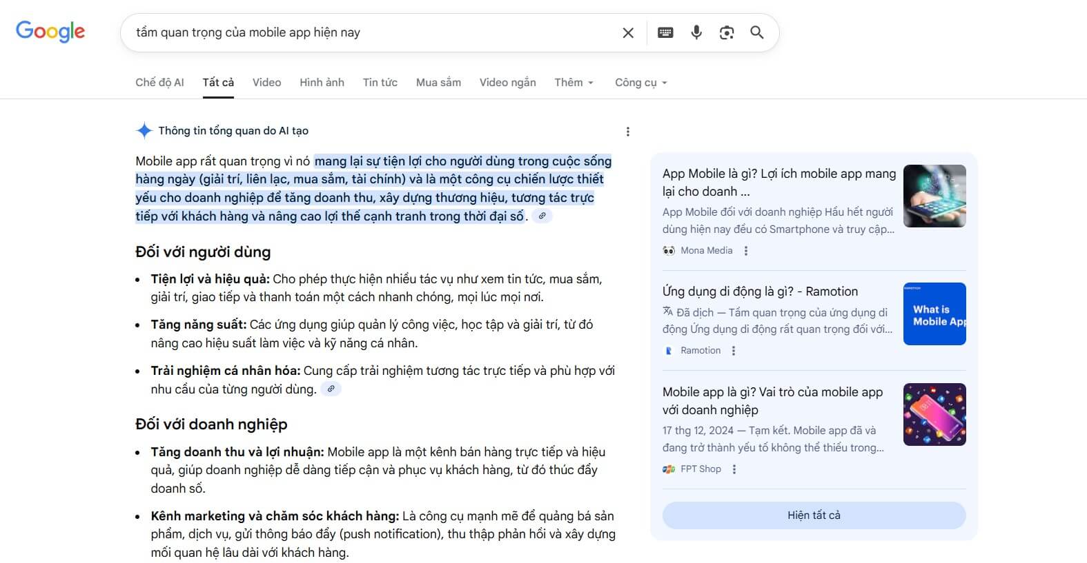Image resolution: width=1087 pixels, height=563 pixels.
Task: Expand the Thêm dropdown menu
Action: [574, 83]
